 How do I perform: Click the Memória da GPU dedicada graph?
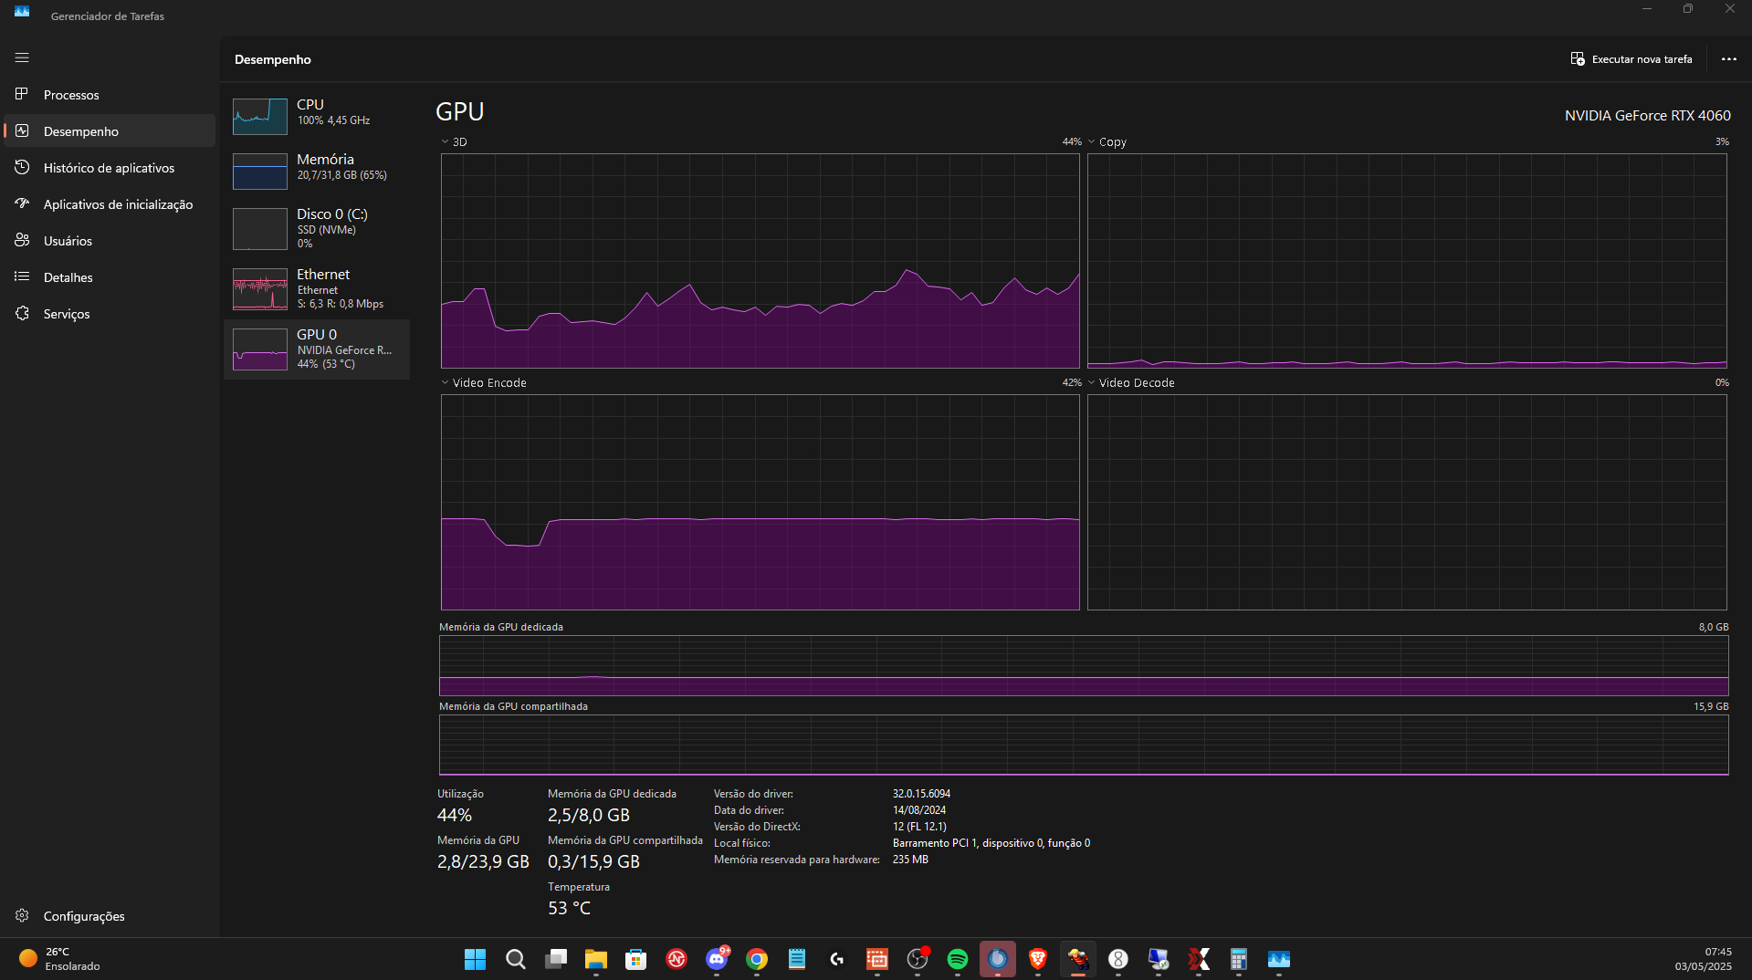[1084, 665]
